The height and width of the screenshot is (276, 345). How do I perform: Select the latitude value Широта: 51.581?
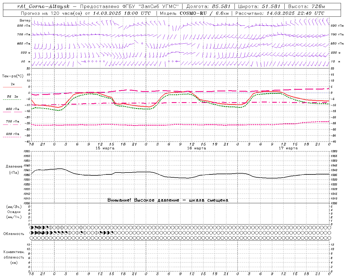(x=259, y=6)
